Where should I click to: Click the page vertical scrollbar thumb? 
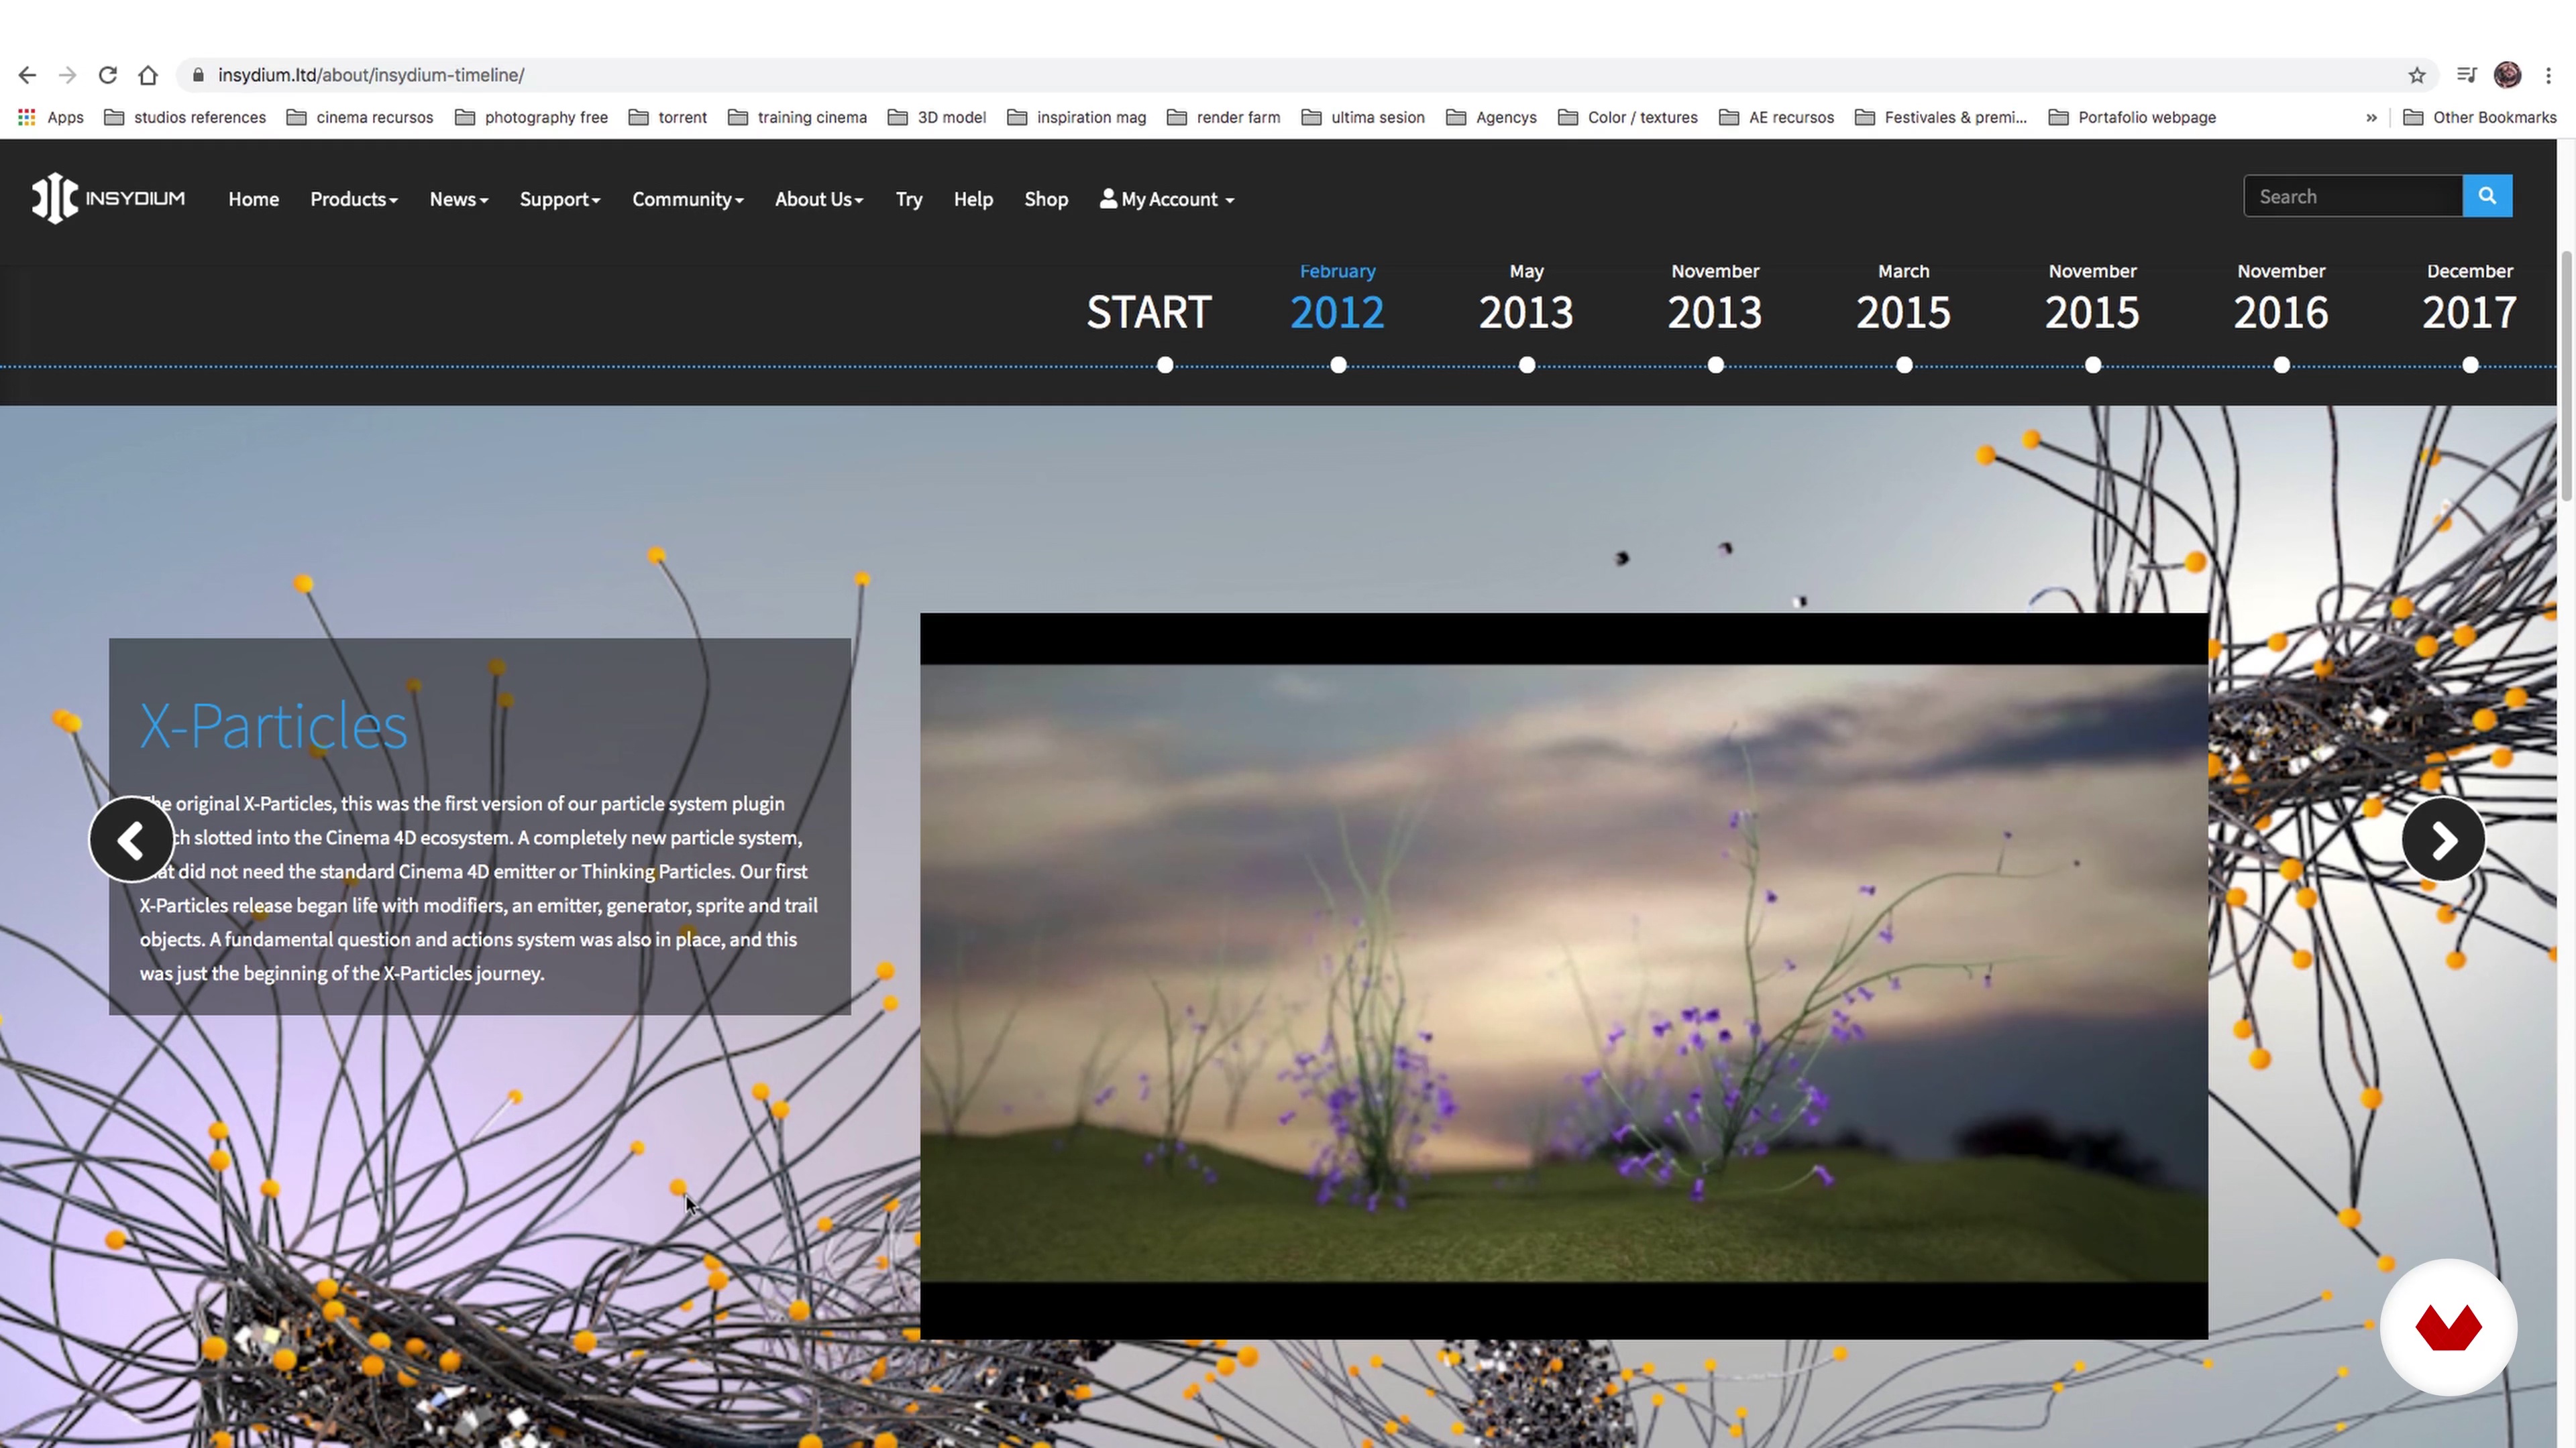tap(2567, 377)
